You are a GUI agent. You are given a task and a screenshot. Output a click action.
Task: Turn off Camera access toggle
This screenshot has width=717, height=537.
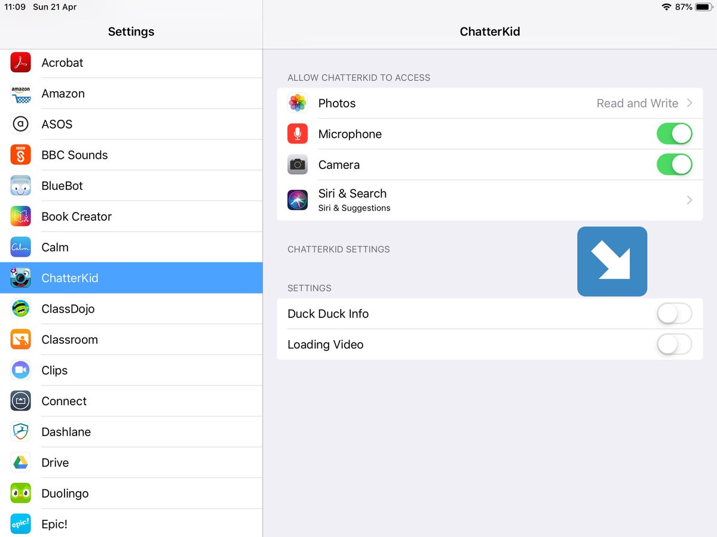point(675,165)
